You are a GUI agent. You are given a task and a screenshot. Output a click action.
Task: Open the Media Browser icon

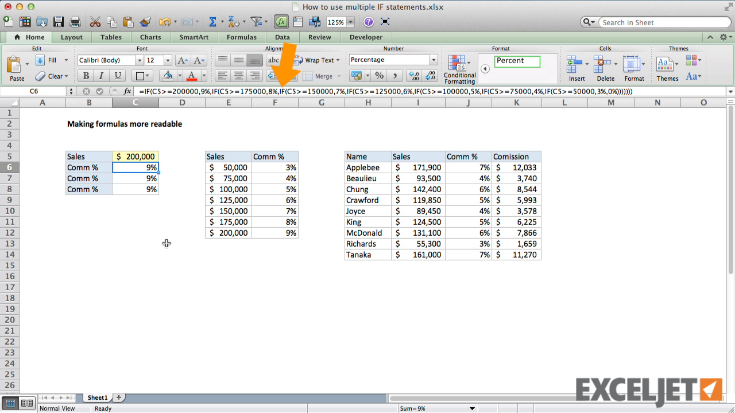click(315, 22)
